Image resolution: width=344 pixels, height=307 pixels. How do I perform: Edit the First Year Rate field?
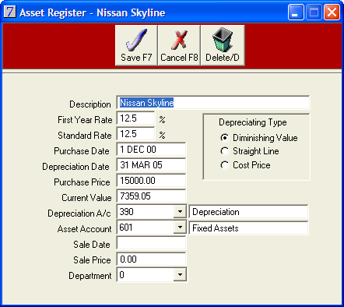tap(135, 118)
